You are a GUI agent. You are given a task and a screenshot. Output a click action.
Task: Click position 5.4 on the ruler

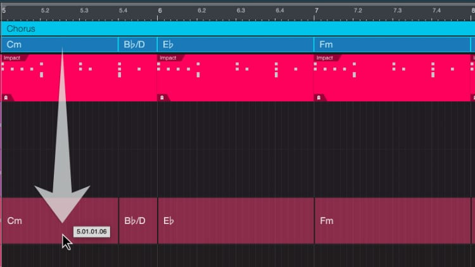point(123,11)
